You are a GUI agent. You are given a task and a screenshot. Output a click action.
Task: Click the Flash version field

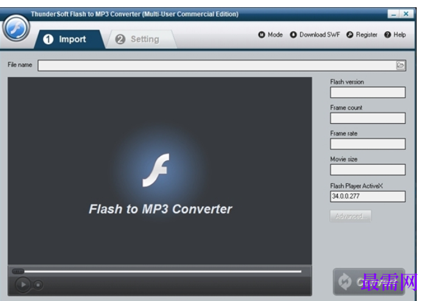(x=368, y=92)
